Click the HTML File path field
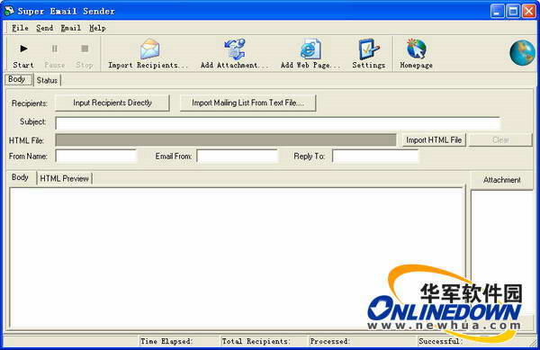This screenshot has height=350, width=540. (x=226, y=140)
